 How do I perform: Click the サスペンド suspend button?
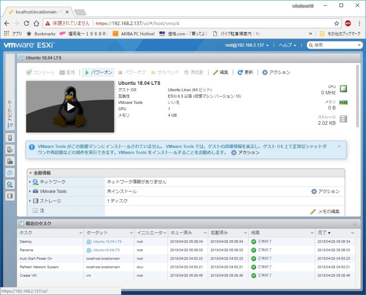coord(165,72)
